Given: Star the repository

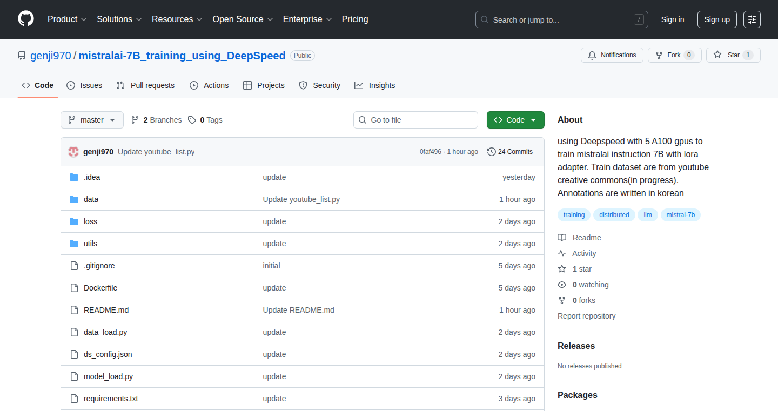Looking at the screenshot, I should click(x=733, y=55).
